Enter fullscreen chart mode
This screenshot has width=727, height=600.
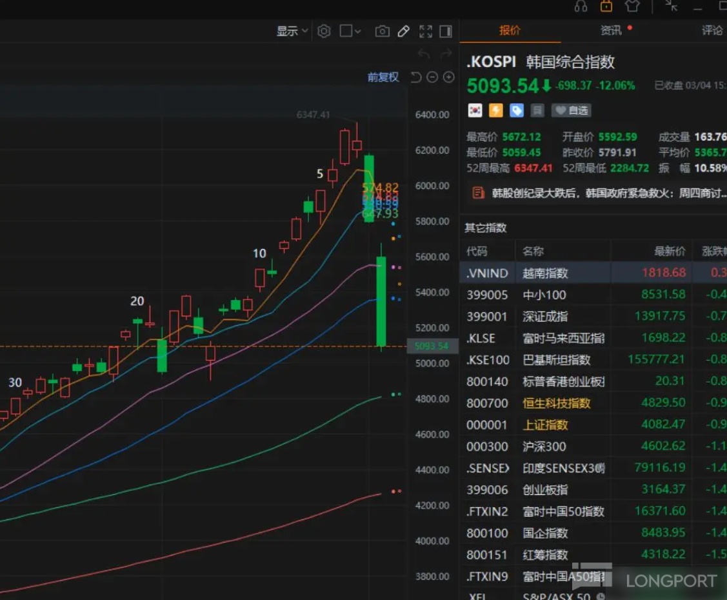click(x=426, y=31)
